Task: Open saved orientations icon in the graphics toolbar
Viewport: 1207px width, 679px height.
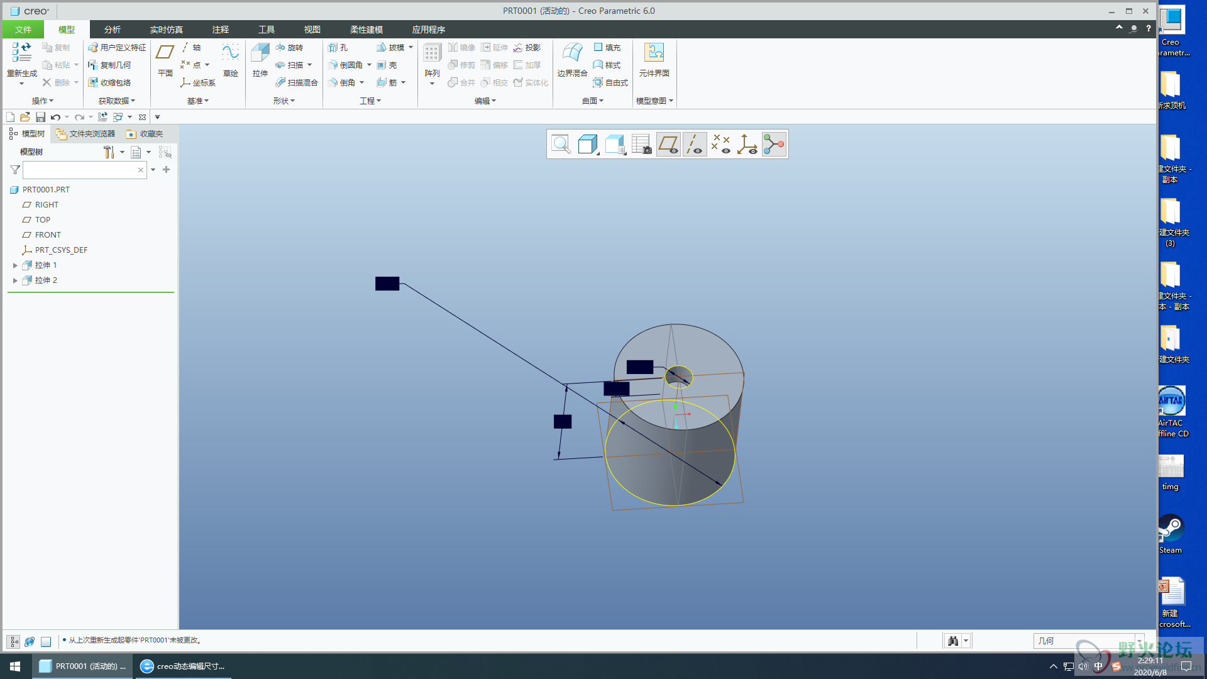Action: click(615, 144)
